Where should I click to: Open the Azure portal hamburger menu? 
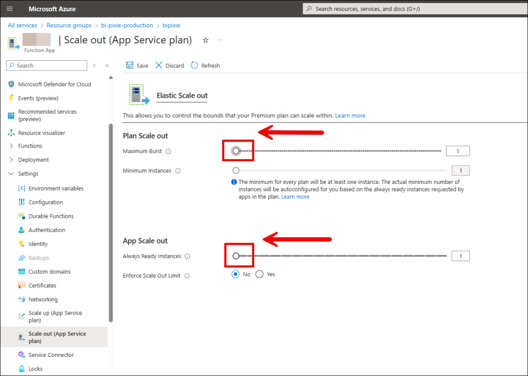10,9
